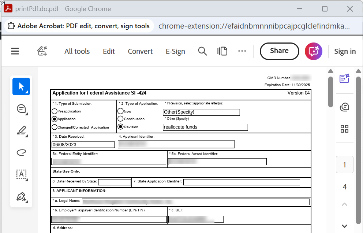This screenshot has height=233, width=363.
Task: Open the AI Assistant button
Action: 313,51
